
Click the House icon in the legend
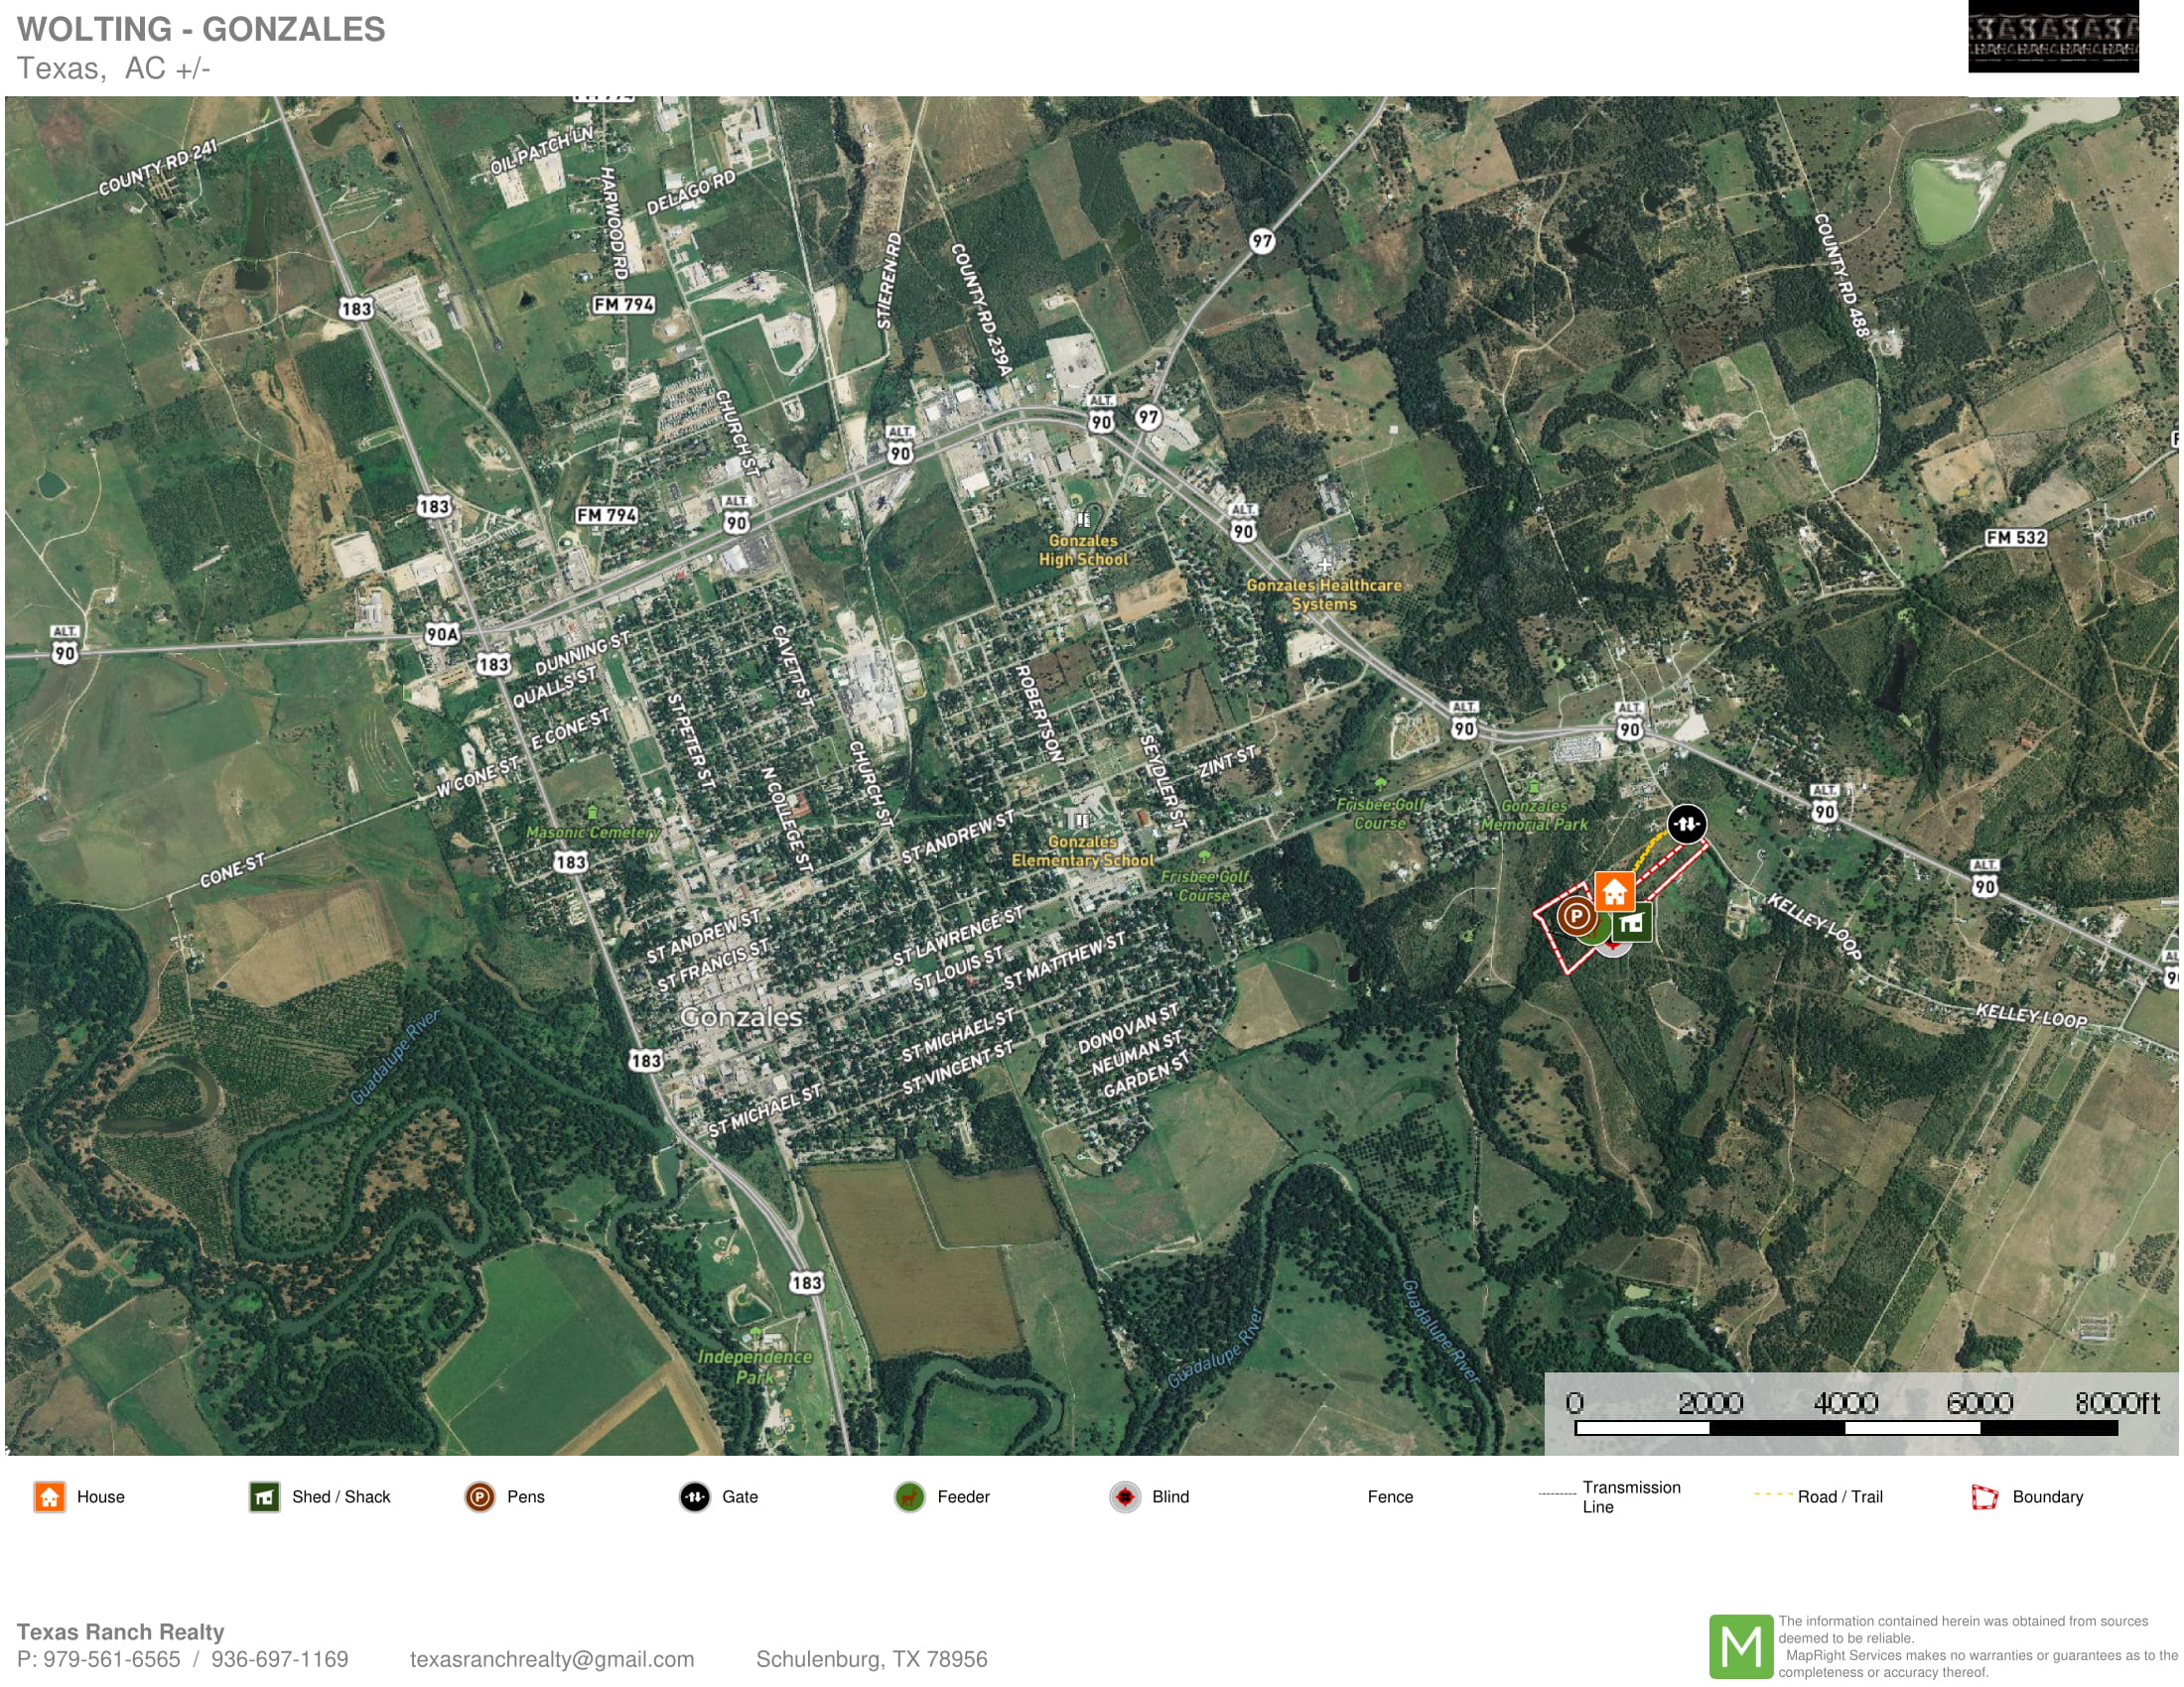[49, 1496]
